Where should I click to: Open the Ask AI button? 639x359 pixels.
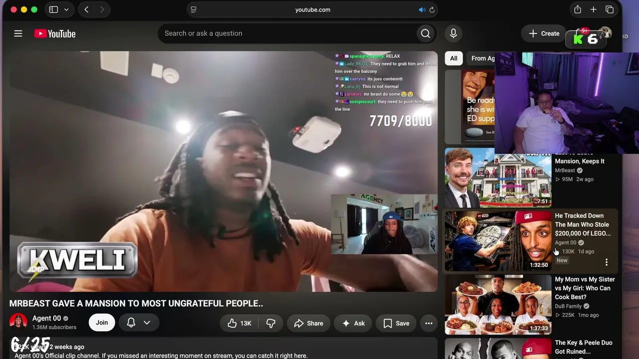click(353, 323)
